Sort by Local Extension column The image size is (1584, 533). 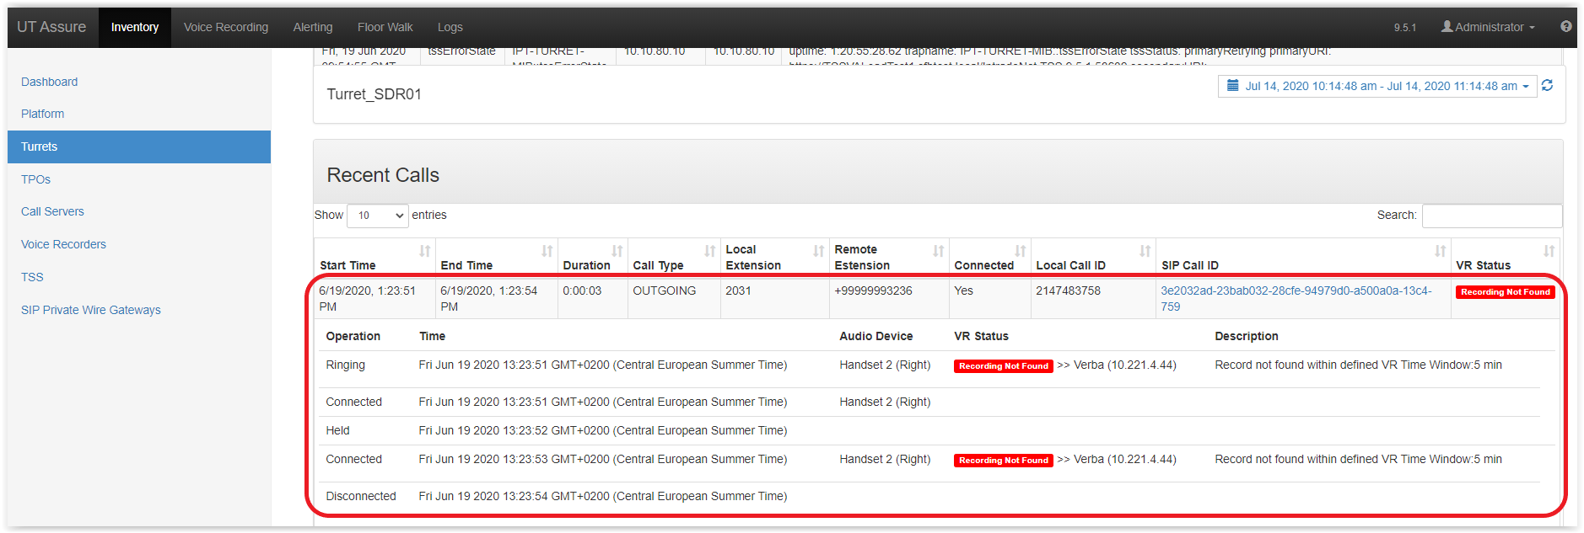(775, 257)
